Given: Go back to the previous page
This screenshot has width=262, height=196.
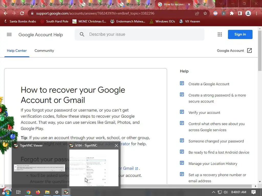Looking at the screenshot, I should click(6, 13).
